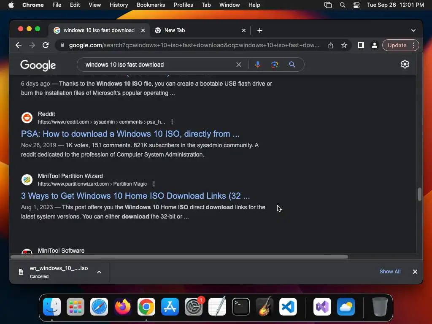Viewport: 432px width, 324px height.
Task: Open a new tab with the plus button
Action: pyautogui.click(x=260, y=30)
